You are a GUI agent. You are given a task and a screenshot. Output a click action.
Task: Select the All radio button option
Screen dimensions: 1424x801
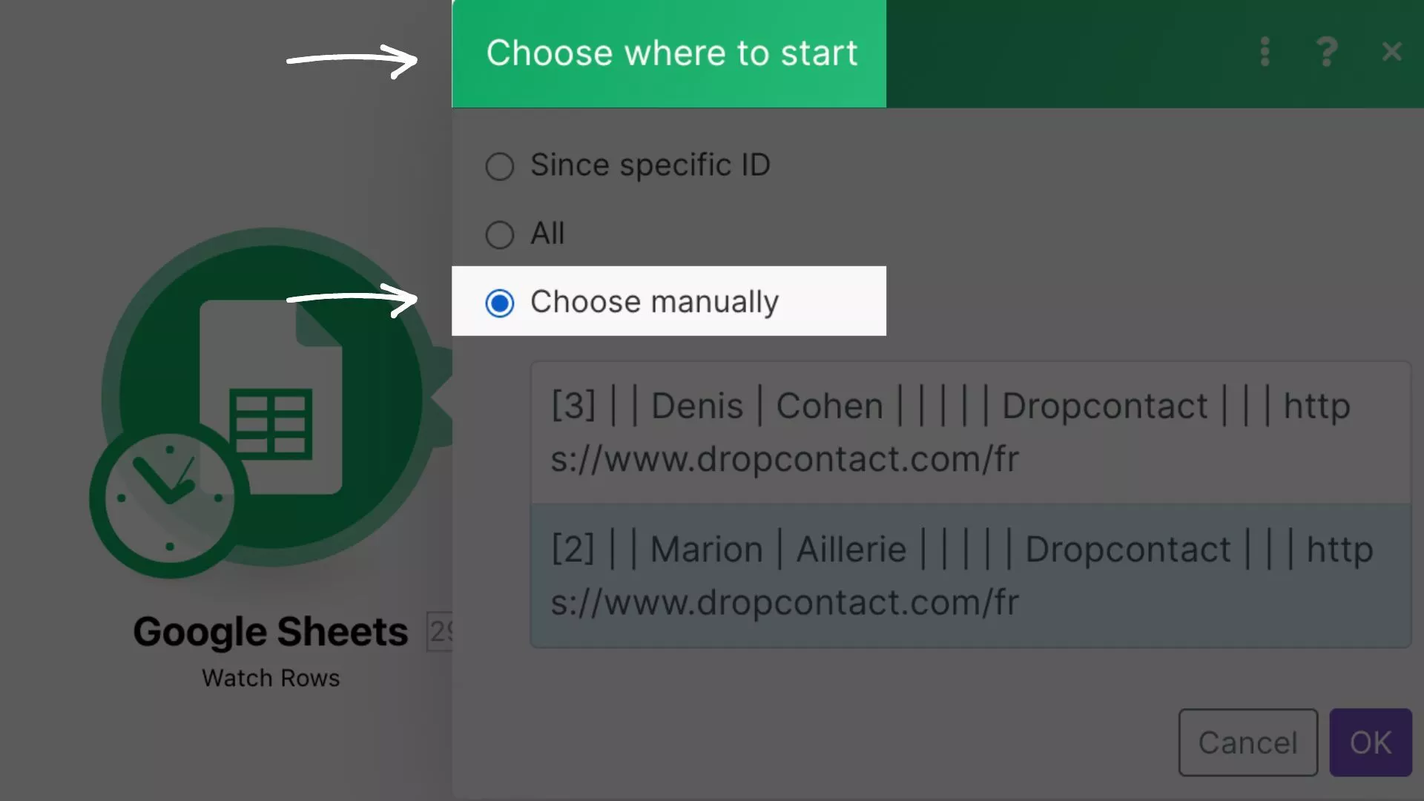click(500, 233)
